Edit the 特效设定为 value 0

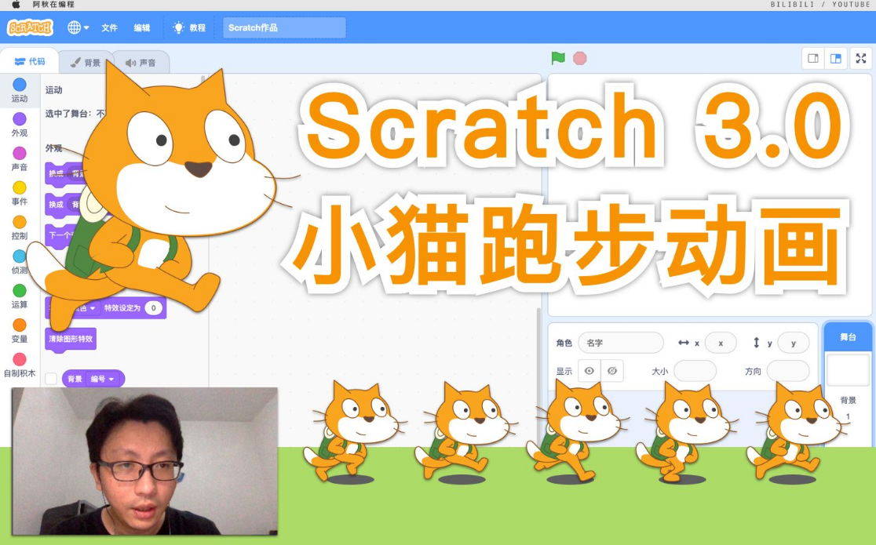click(154, 307)
